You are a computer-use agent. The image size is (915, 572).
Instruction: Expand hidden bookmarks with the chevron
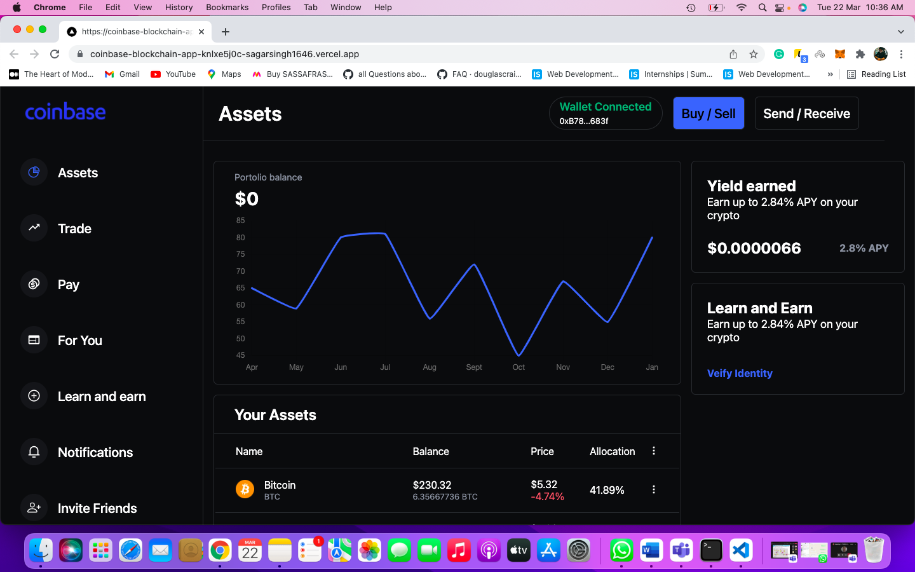[830, 74]
